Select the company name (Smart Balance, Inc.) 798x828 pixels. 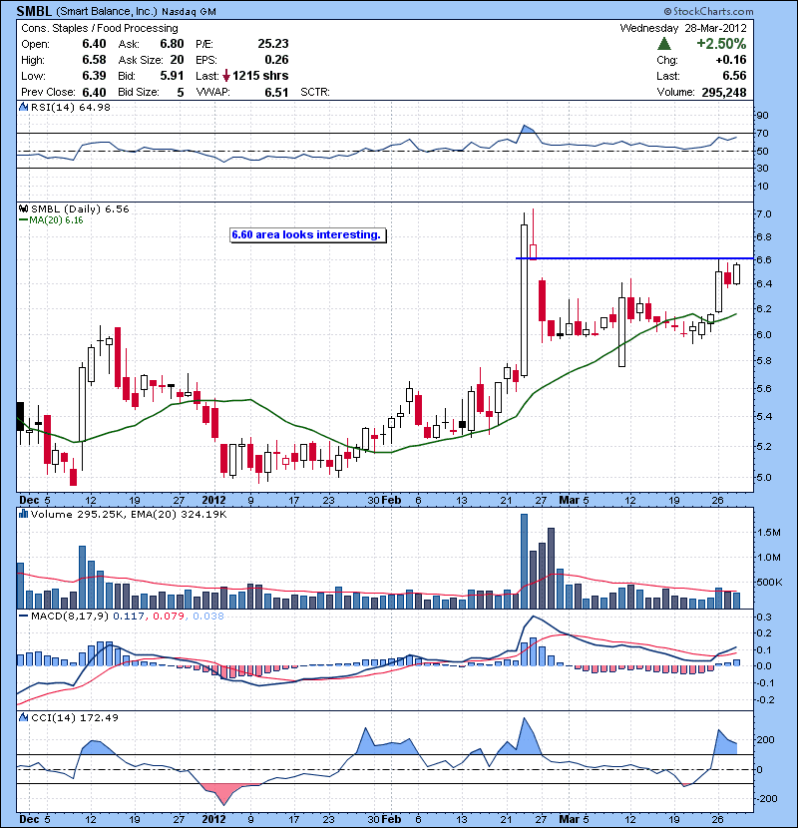(x=107, y=11)
